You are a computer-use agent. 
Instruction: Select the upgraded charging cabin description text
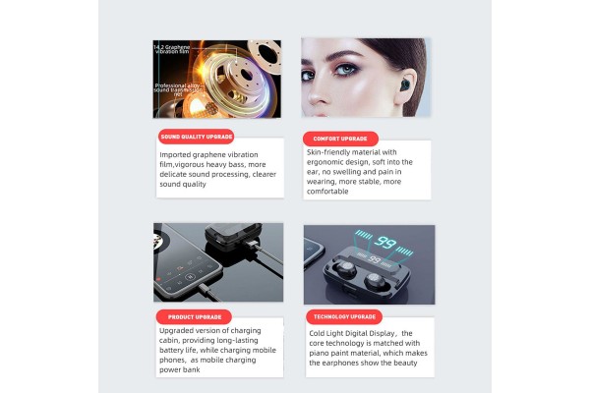click(x=217, y=350)
